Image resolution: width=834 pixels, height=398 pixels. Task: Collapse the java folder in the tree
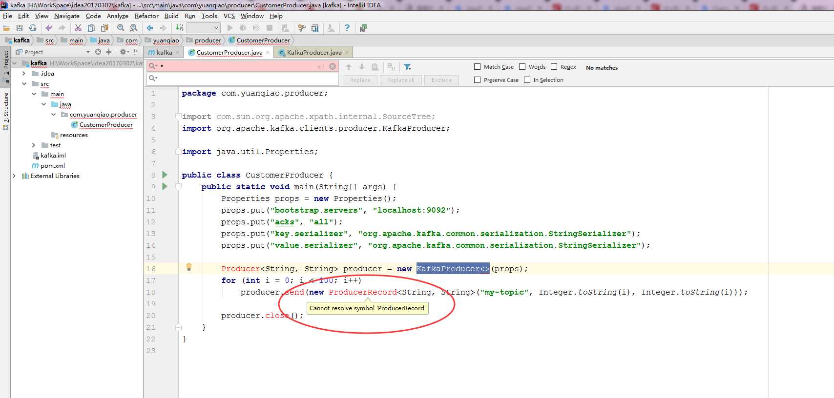tap(43, 104)
